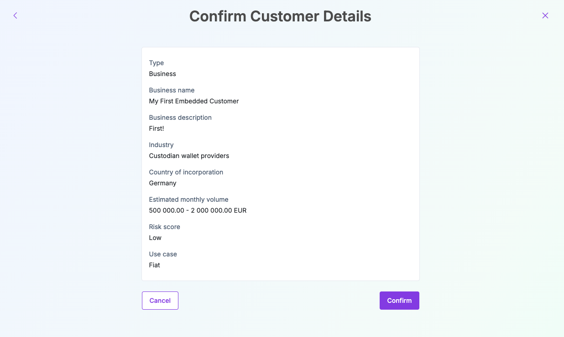Close the Confirm Customer Details dialog

coord(545,15)
